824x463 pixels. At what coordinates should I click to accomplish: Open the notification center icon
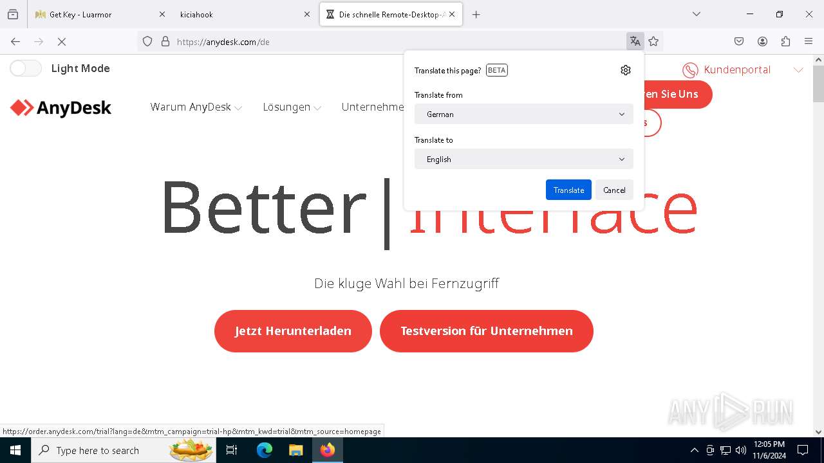[x=803, y=450]
